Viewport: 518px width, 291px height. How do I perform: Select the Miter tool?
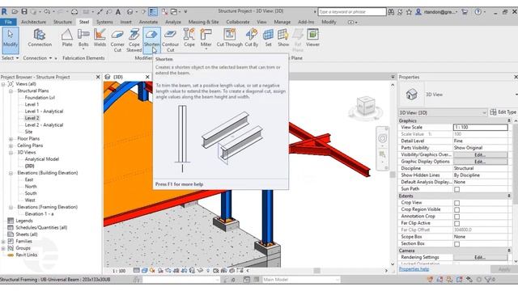[x=206, y=38]
